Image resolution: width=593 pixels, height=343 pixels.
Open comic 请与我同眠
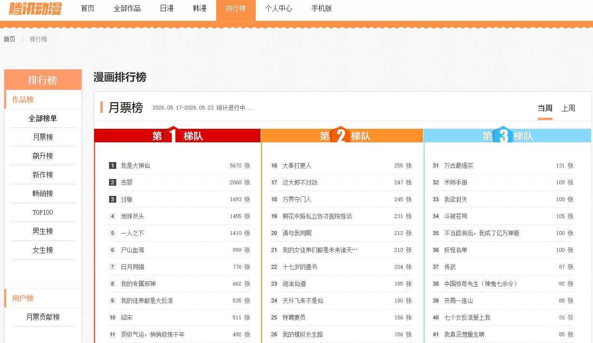click(297, 233)
